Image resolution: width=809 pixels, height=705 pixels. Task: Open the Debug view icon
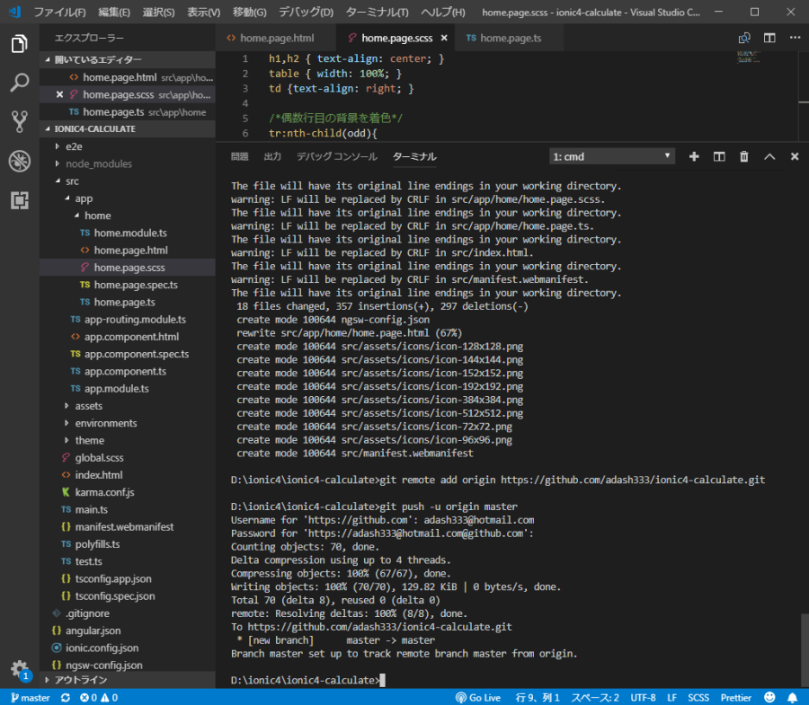(19, 162)
